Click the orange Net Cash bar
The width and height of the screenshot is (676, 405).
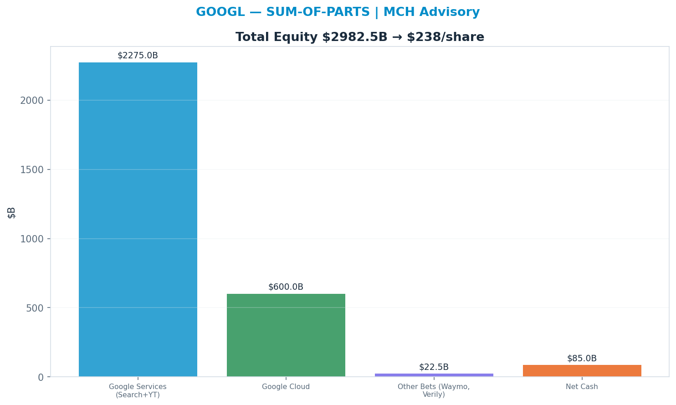coord(582,371)
